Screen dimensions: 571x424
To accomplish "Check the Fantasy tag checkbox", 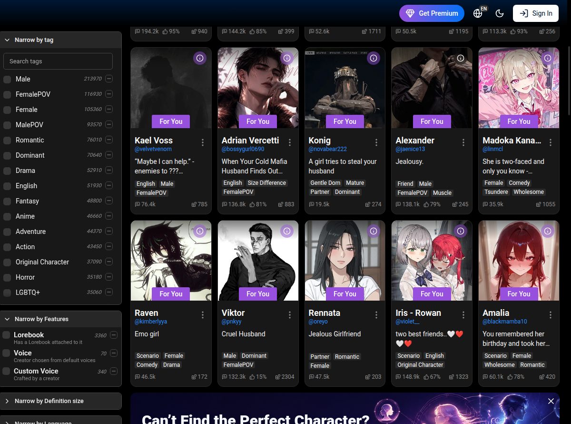I will [7, 201].
